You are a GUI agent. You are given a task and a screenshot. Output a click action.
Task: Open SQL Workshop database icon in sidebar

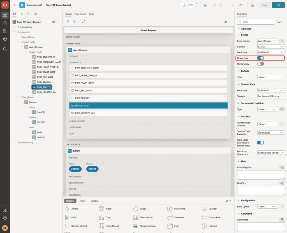pos(5,23)
